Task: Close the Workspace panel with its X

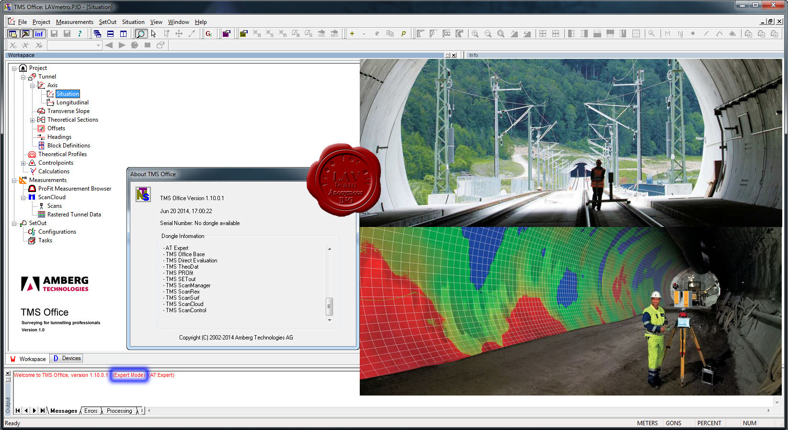Action: [454, 56]
